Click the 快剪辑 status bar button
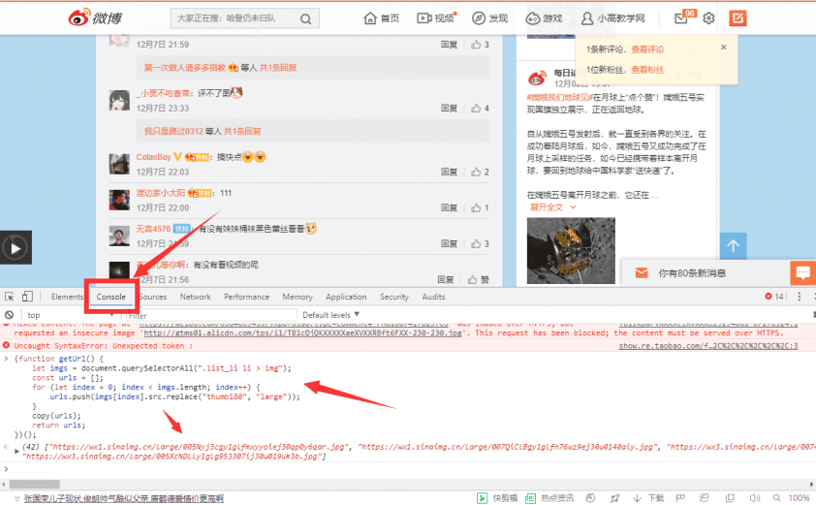Screen dimensions: 816x505 pyautogui.click(x=497, y=498)
